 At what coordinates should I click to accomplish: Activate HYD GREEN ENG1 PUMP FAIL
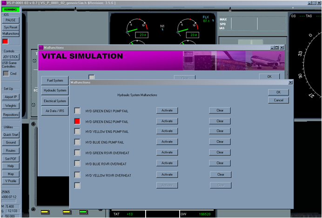[167, 110]
